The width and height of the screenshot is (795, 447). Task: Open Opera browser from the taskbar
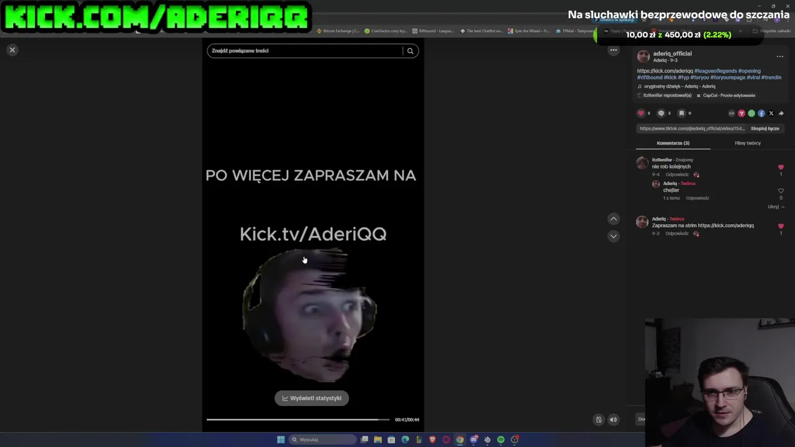coord(446,440)
